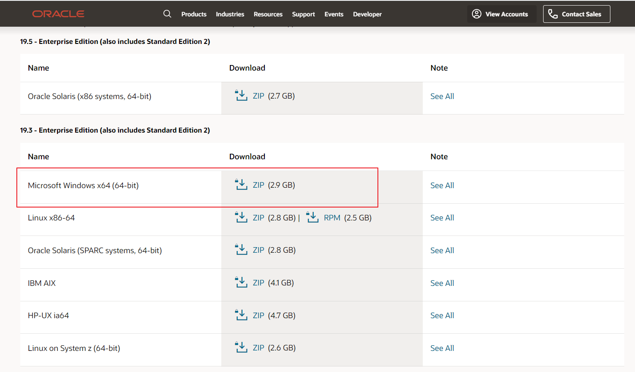Open See All for Solaris SPARC row
The image size is (635, 372).
point(442,251)
